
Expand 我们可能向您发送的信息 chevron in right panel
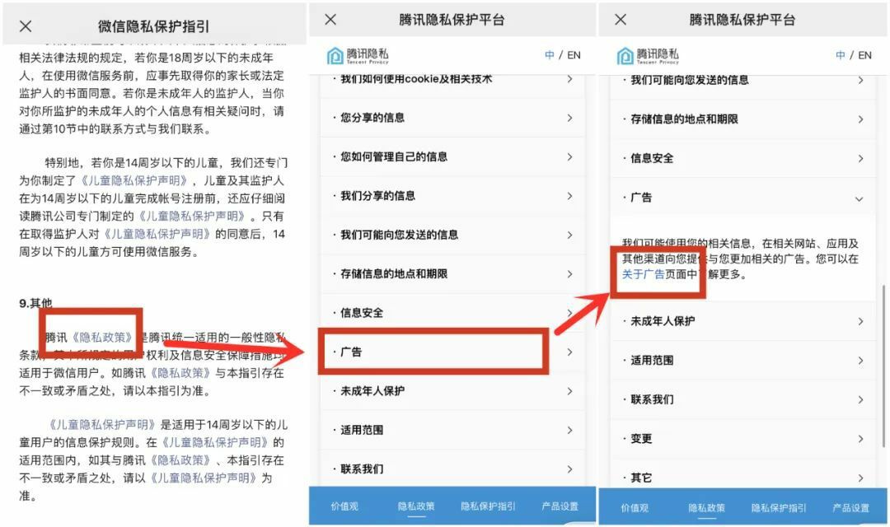click(860, 81)
